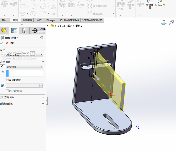Collapse the 方向 1 section
The width and height of the screenshot is (176, 151).
tap(43, 62)
